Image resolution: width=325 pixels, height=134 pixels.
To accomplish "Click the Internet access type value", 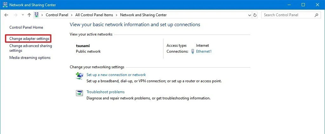I will click(202, 45).
